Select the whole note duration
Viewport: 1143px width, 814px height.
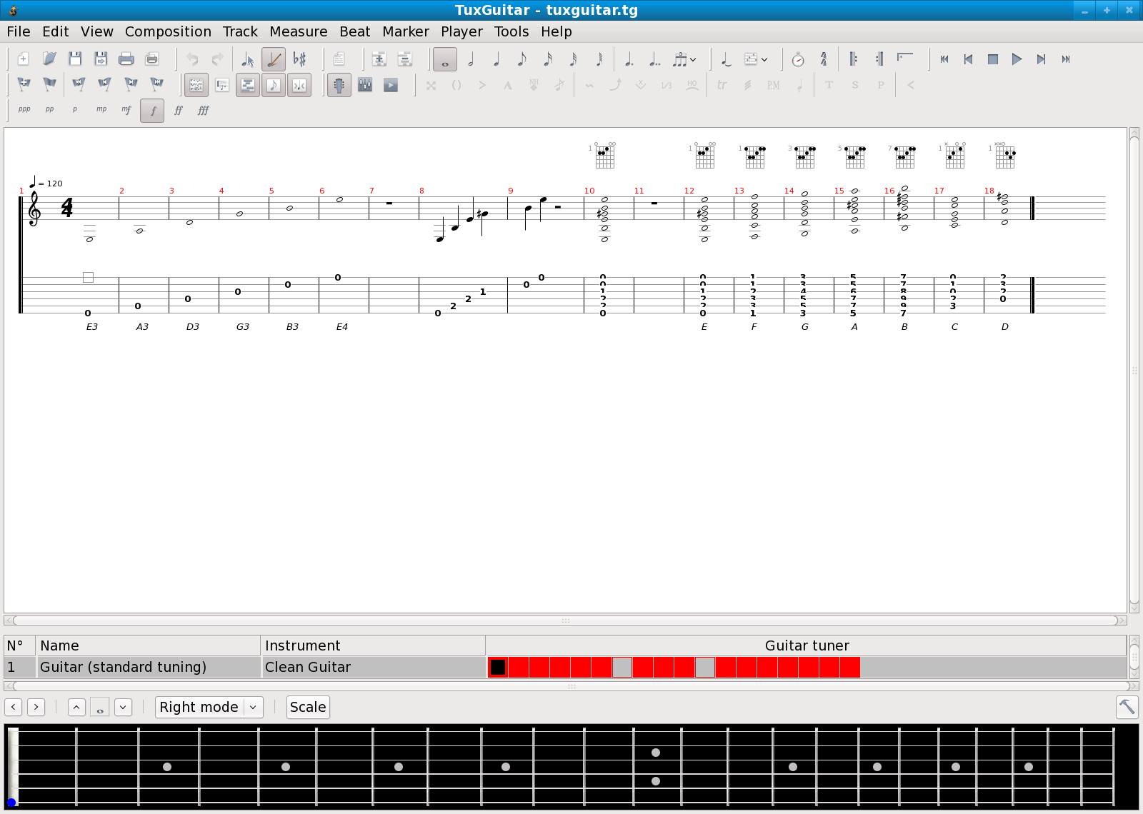point(445,59)
